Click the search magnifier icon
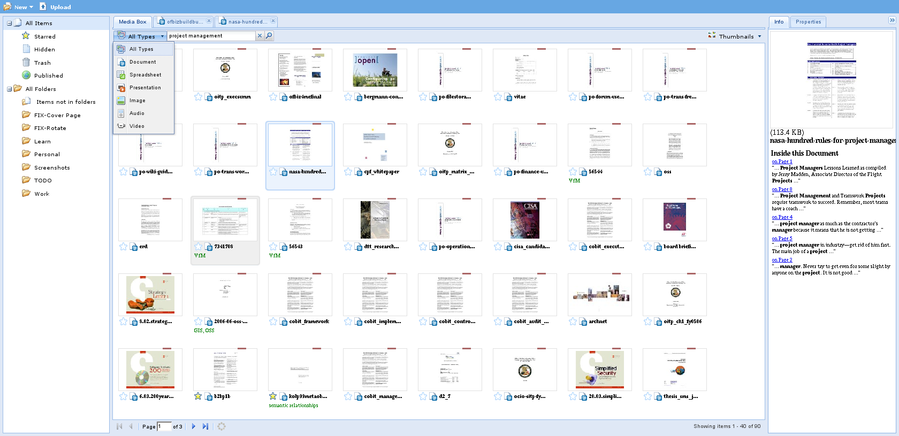Screen dimensions: 899x436 269,36
